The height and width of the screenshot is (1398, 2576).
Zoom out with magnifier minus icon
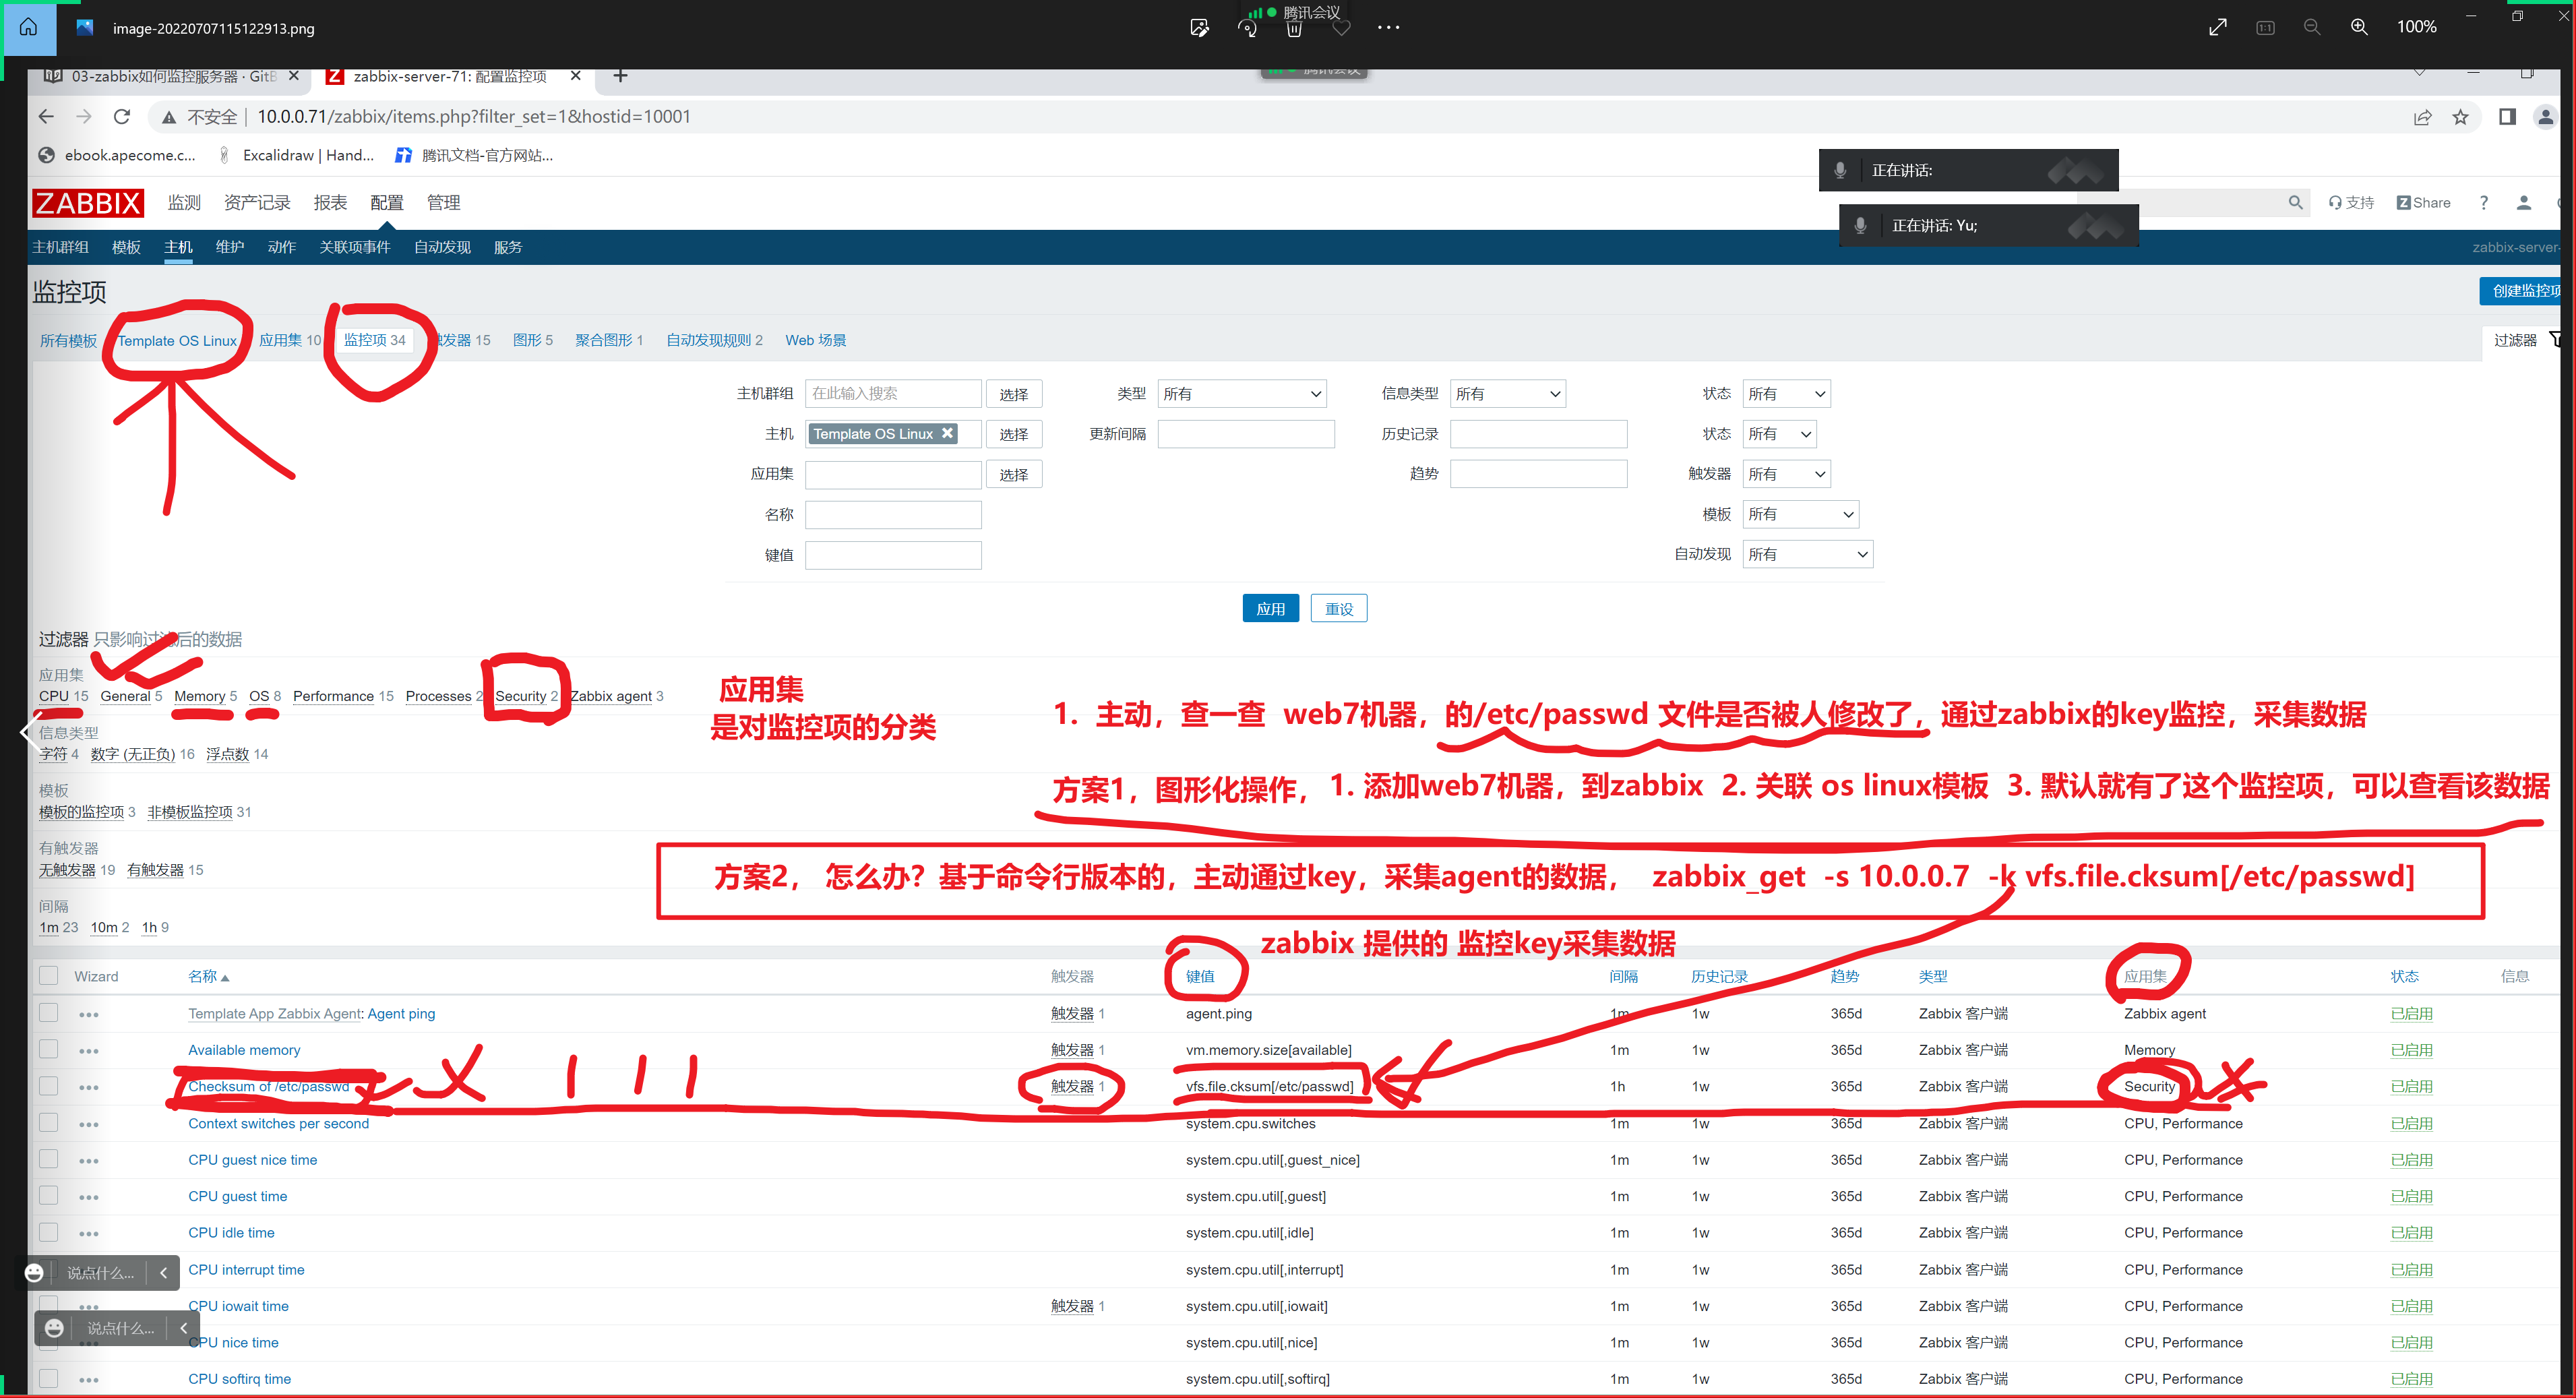pyautogui.click(x=2312, y=27)
